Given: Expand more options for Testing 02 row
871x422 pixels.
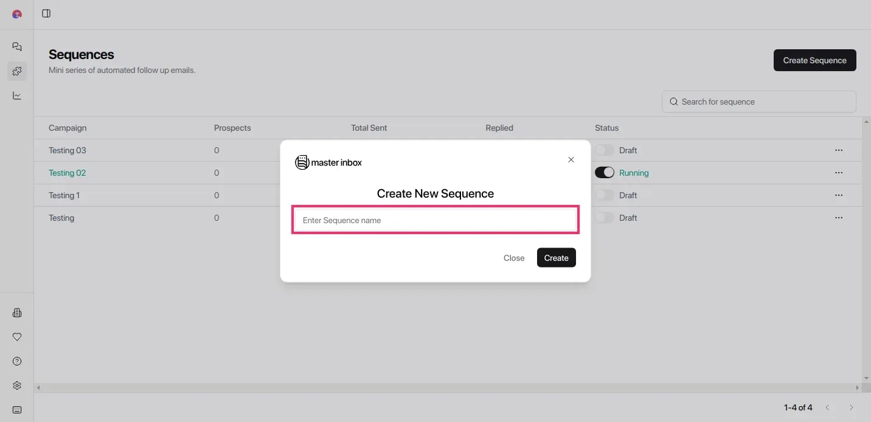Looking at the screenshot, I should click(839, 173).
